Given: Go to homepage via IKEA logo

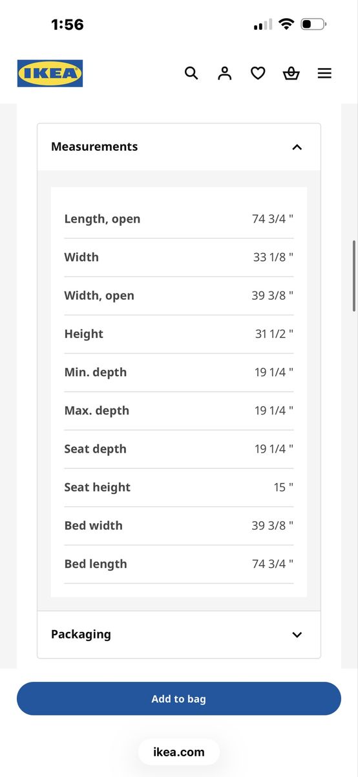Looking at the screenshot, I should click(x=50, y=73).
